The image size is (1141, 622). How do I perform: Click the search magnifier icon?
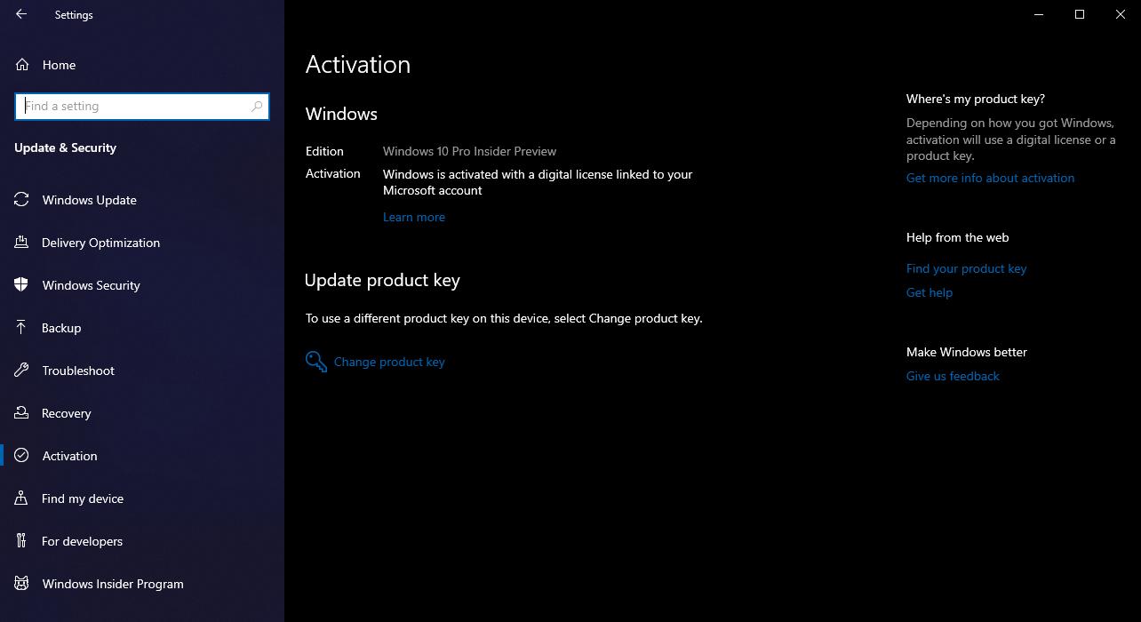[257, 107]
